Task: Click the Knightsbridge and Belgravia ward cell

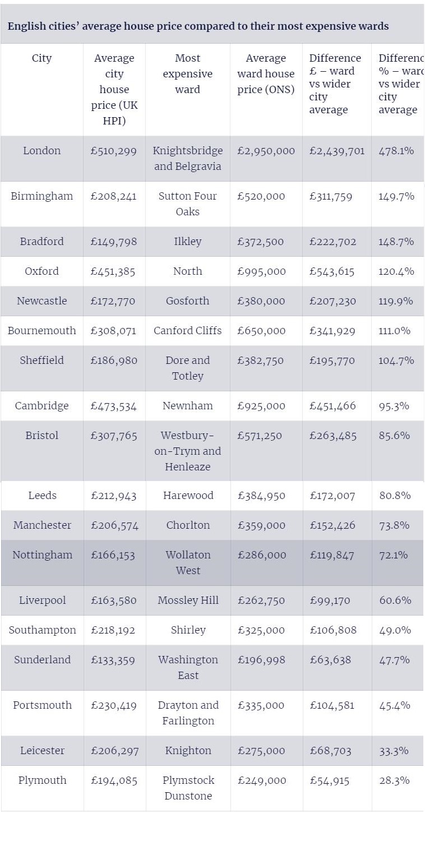Action: click(x=187, y=158)
